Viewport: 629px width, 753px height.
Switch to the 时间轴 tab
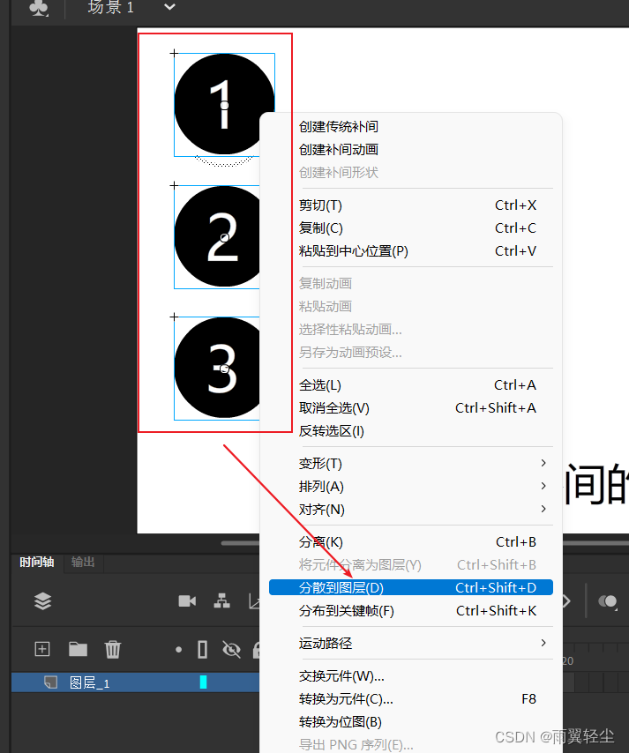click(x=36, y=562)
